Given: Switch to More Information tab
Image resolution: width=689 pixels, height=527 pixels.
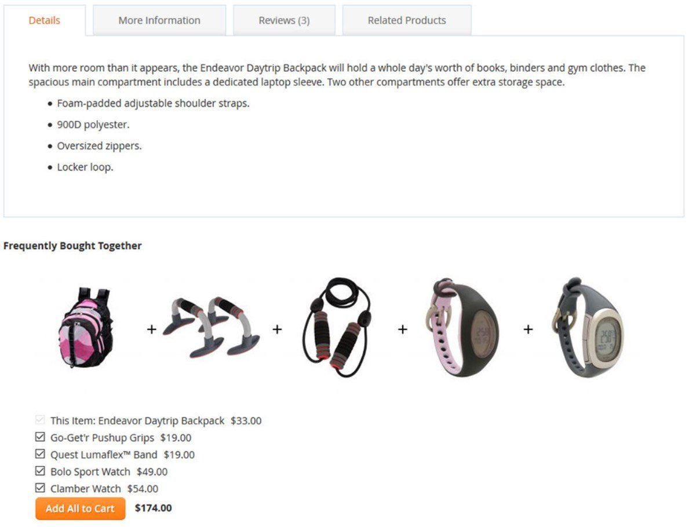Looking at the screenshot, I should pyautogui.click(x=159, y=20).
